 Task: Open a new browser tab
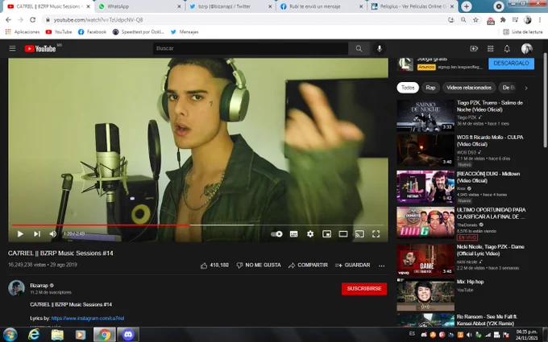pos(467,6)
